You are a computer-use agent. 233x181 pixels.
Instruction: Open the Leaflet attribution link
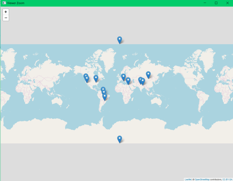pyautogui.click(x=188, y=179)
